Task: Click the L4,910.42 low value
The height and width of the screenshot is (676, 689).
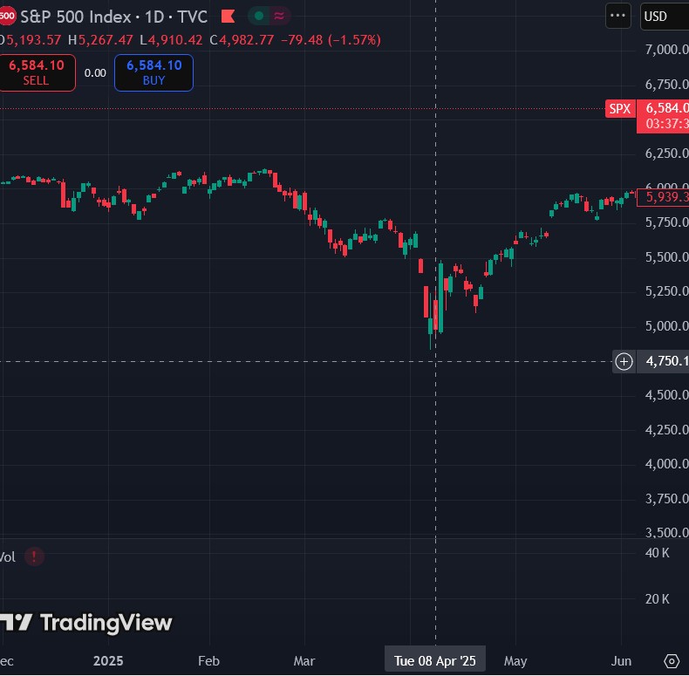Action: [171, 40]
